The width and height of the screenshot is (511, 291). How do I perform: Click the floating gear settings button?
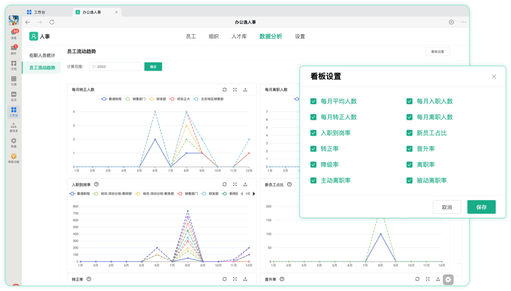click(x=448, y=280)
